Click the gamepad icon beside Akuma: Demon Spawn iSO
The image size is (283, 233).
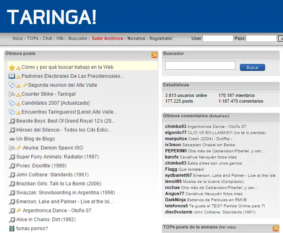coord(12,148)
